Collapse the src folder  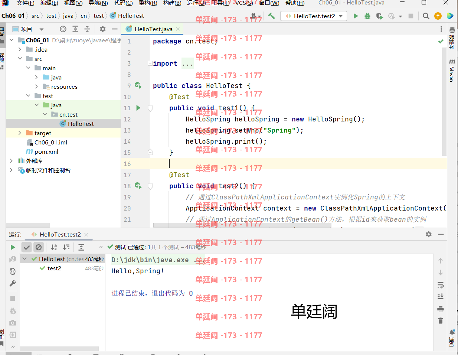click(20, 59)
